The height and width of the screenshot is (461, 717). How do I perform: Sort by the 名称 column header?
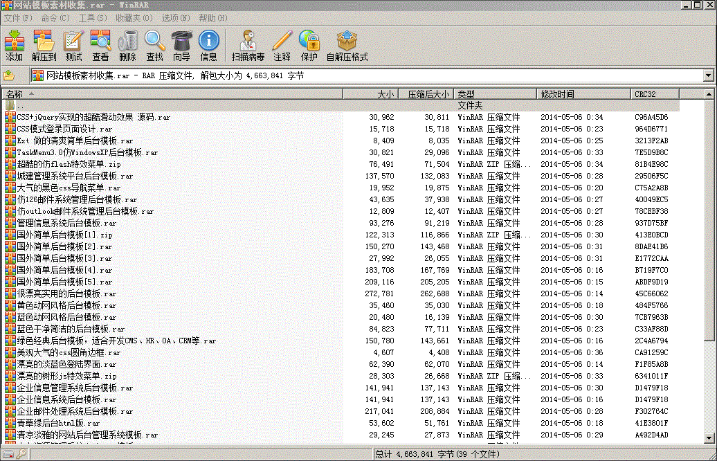[x=172, y=94]
